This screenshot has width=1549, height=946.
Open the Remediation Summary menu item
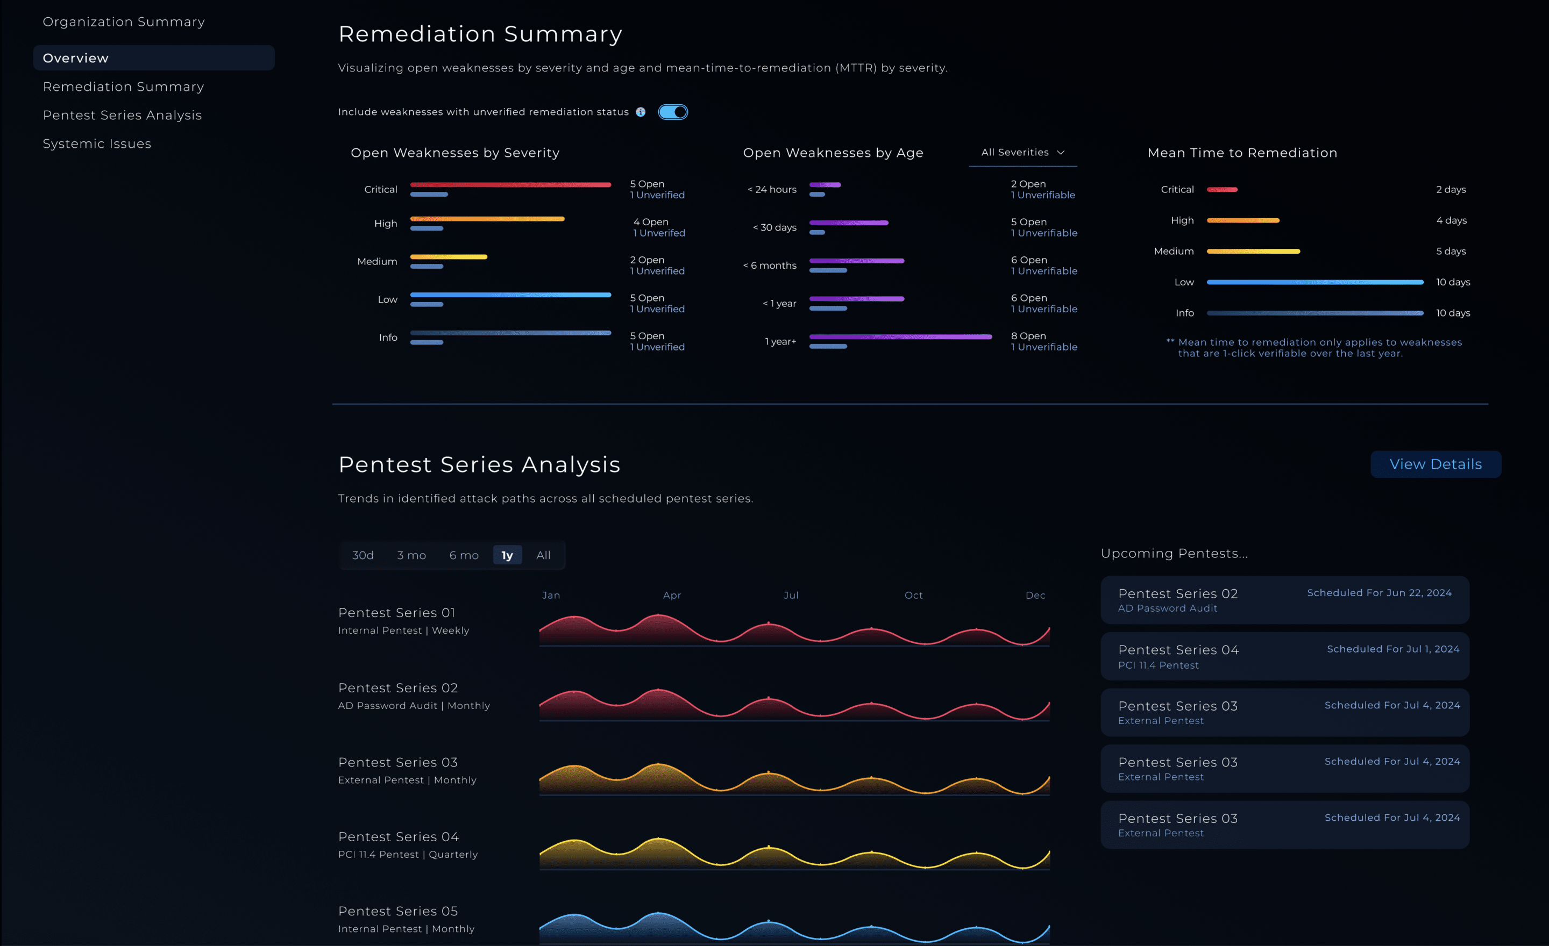pos(123,85)
